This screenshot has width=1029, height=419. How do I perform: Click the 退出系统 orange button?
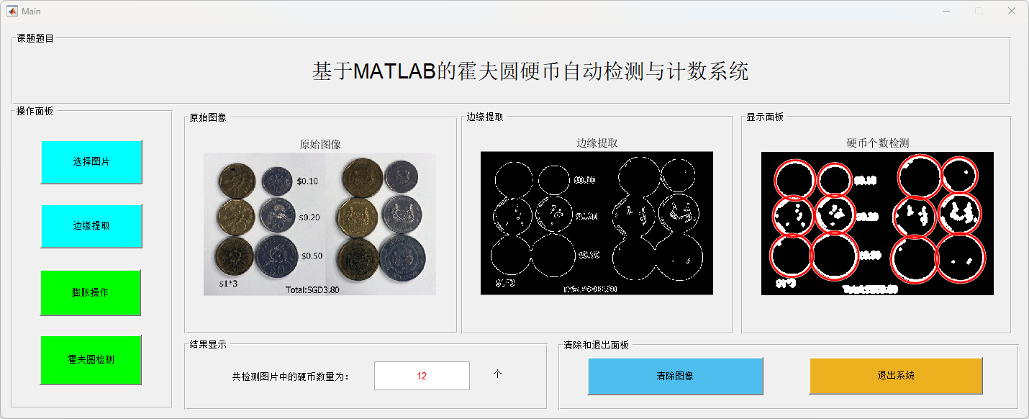[896, 375]
